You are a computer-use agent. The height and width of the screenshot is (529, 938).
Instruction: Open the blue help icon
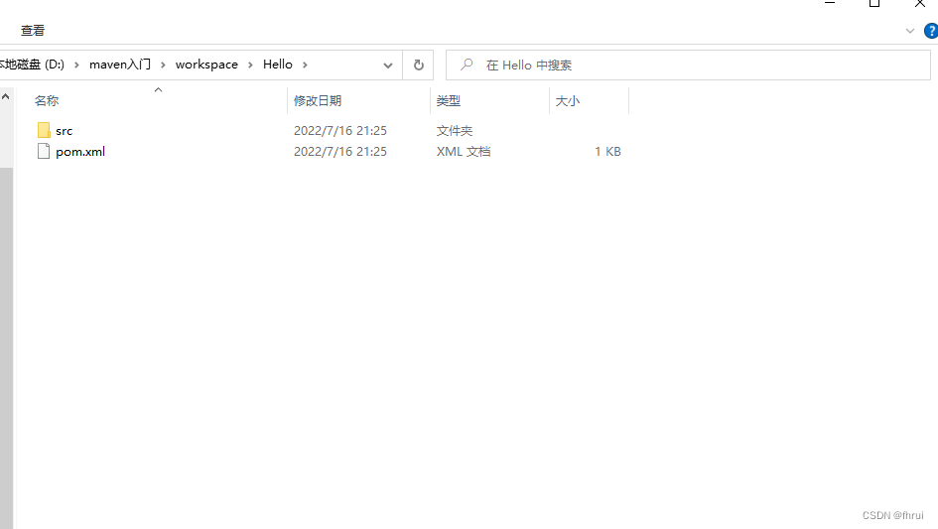931,31
